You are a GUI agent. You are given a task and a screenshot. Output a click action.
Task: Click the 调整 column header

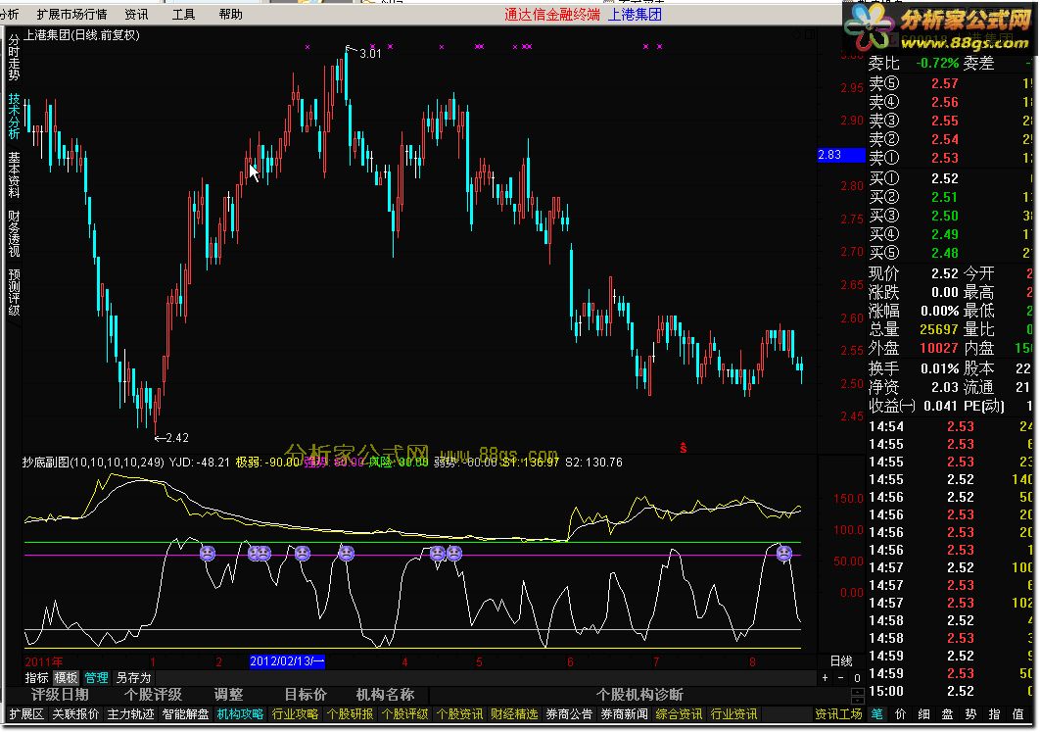[x=228, y=695]
